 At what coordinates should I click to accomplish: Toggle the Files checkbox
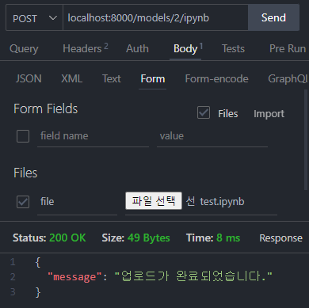click(x=204, y=112)
